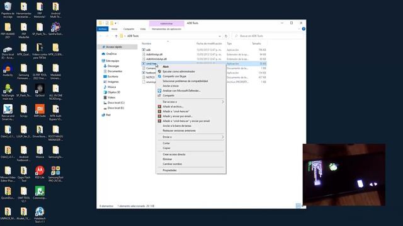Choose Ejecutar como administrador
Screen dimensions: 403x226
191,72
